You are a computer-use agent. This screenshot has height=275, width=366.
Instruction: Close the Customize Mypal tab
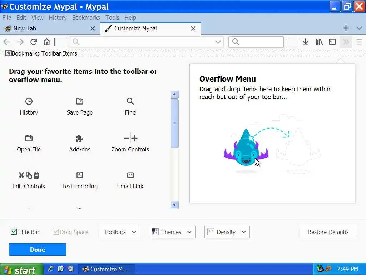click(x=193, y=29)
